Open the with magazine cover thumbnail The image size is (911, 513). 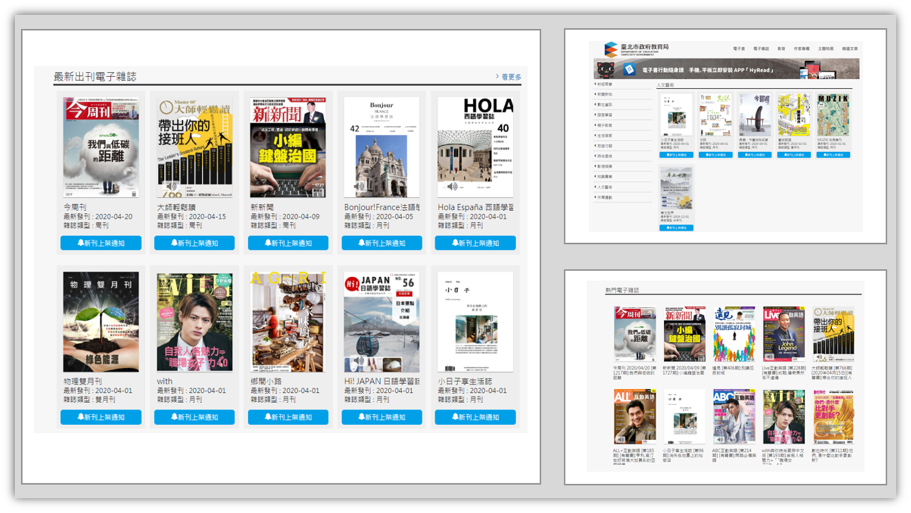pyautogui.click(x=194, y=322)
